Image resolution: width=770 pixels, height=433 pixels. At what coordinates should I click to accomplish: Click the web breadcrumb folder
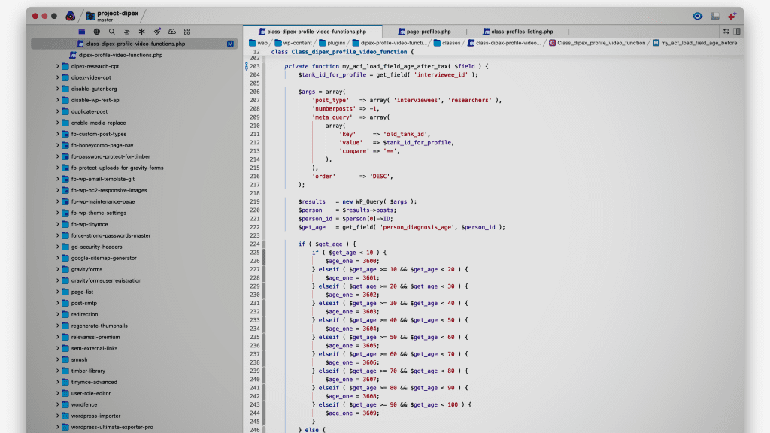(259, 43)
